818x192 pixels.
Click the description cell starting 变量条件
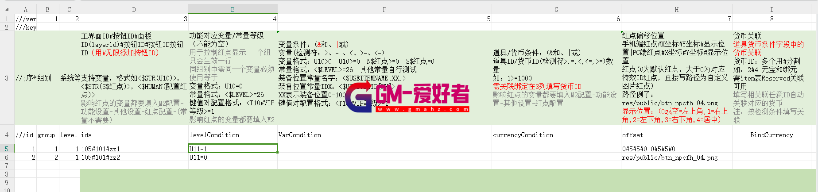tap(384, 78)
